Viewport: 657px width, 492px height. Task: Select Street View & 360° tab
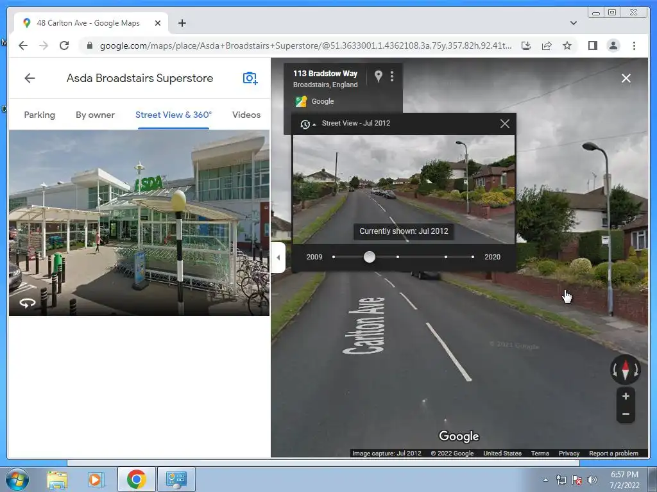click(173, 115)
